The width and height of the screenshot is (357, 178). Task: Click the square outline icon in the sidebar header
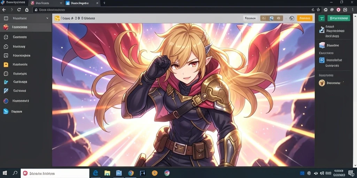6,18
